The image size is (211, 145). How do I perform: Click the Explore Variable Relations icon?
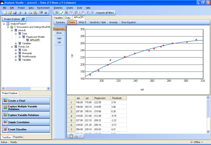point(5,115)
